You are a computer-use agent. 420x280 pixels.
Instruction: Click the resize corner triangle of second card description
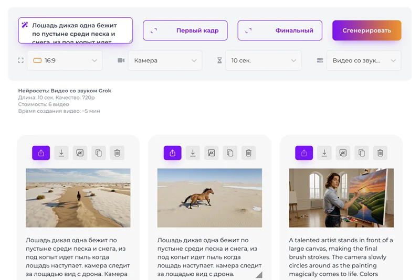coord(259,275)
